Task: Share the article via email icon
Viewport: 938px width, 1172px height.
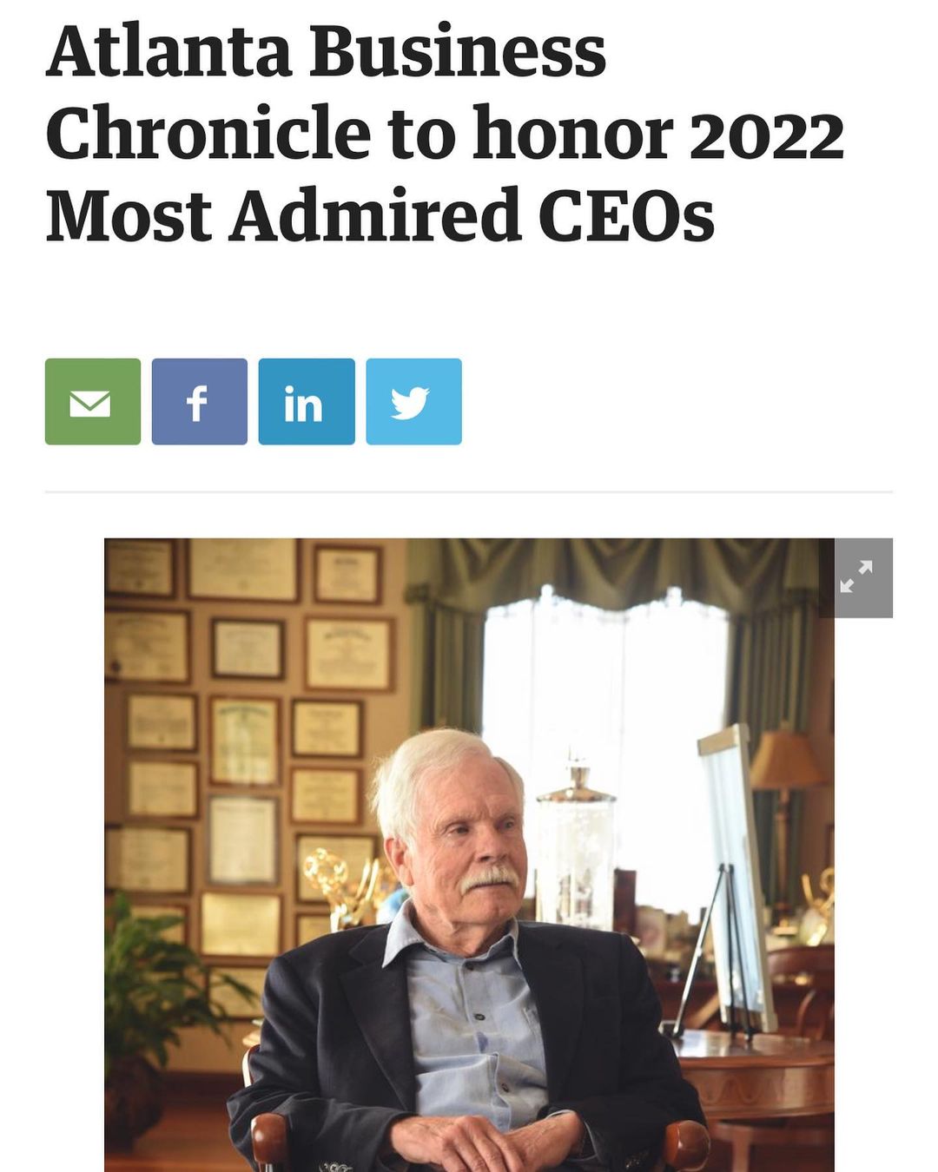Action: coord(93,402)
